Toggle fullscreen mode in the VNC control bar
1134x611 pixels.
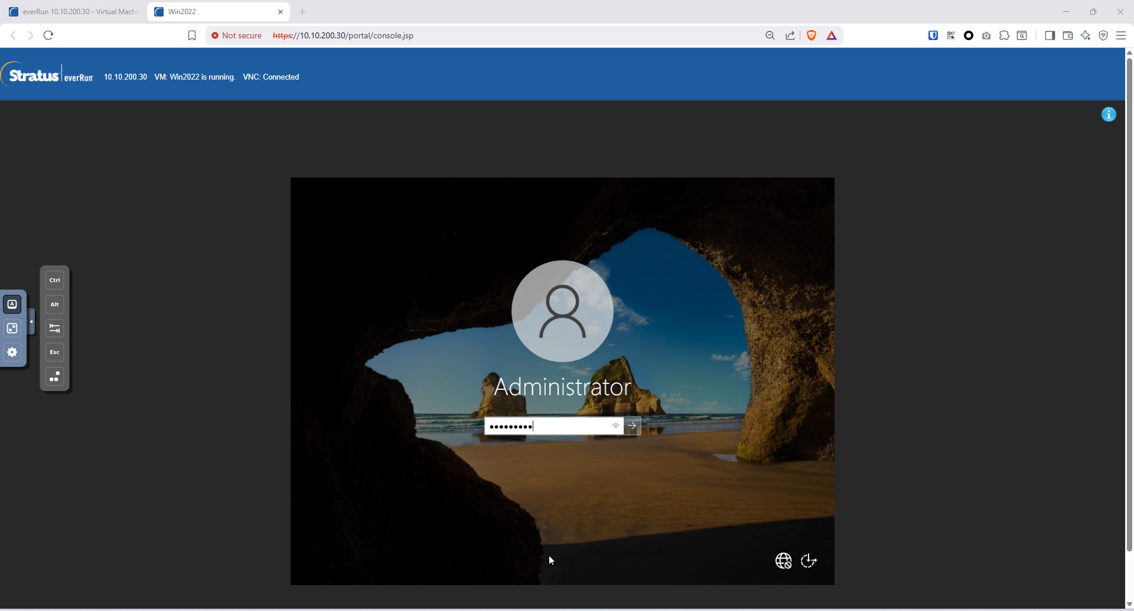point(12,328)
